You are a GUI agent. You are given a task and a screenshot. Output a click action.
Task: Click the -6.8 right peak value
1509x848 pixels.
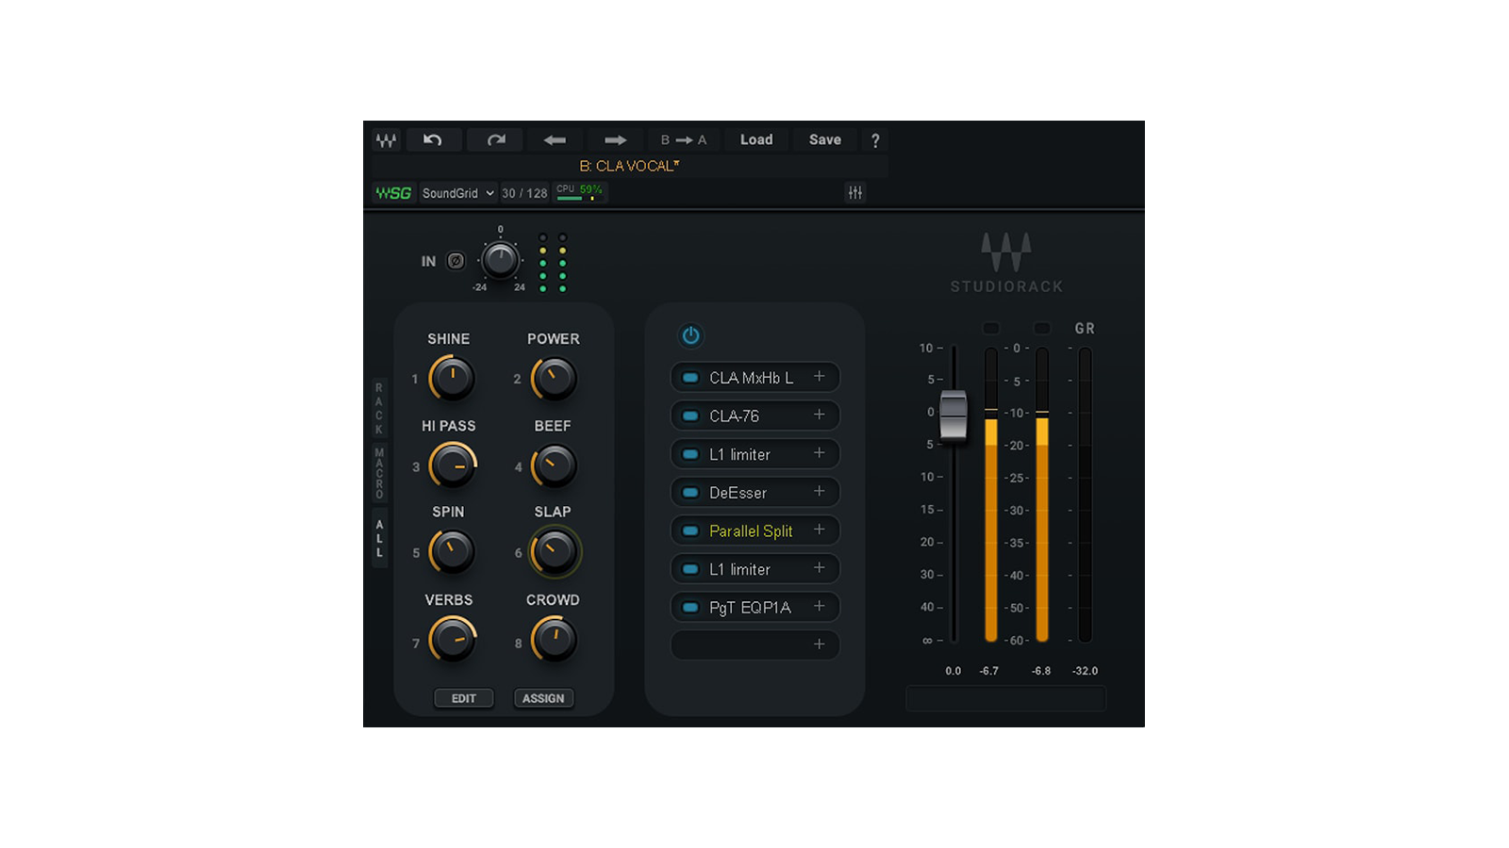(x=1041, y=671)
